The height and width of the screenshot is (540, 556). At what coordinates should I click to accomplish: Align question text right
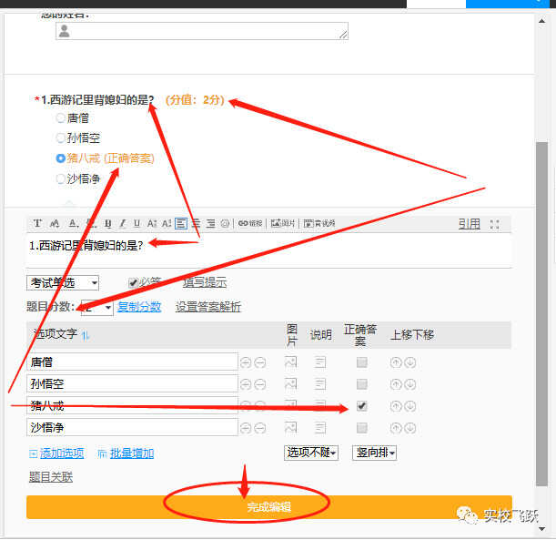click(x=210, y=223)
